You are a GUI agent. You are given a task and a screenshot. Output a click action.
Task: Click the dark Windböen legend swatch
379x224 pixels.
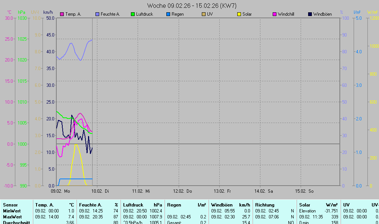point(310,14)
